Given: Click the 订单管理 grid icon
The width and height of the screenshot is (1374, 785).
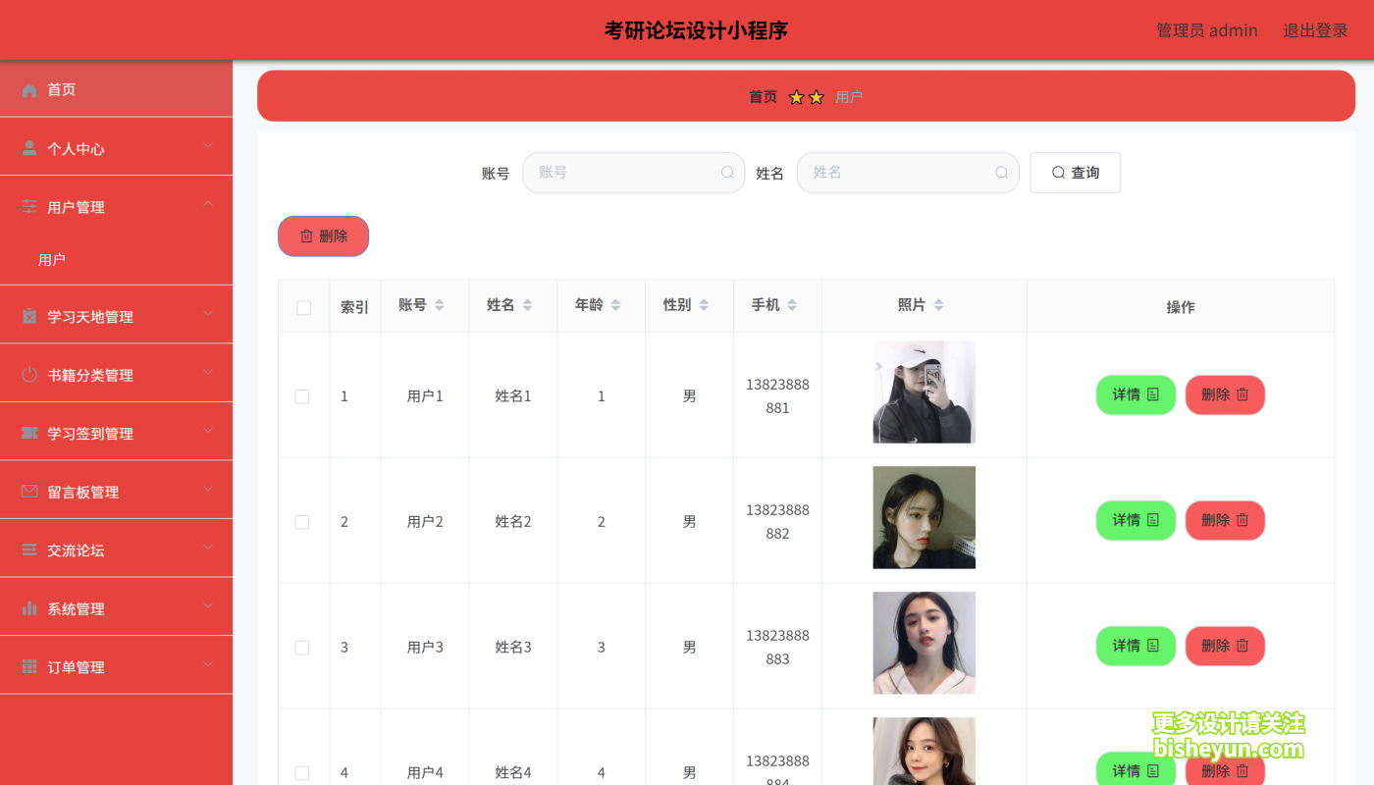Looking at the screenshot, I should coord(28,665).
